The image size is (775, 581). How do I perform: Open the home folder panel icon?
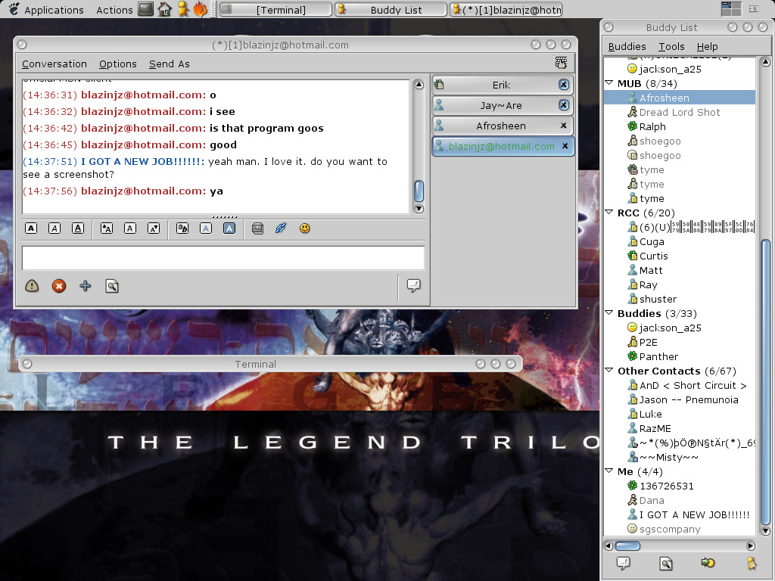click(164, 9)
